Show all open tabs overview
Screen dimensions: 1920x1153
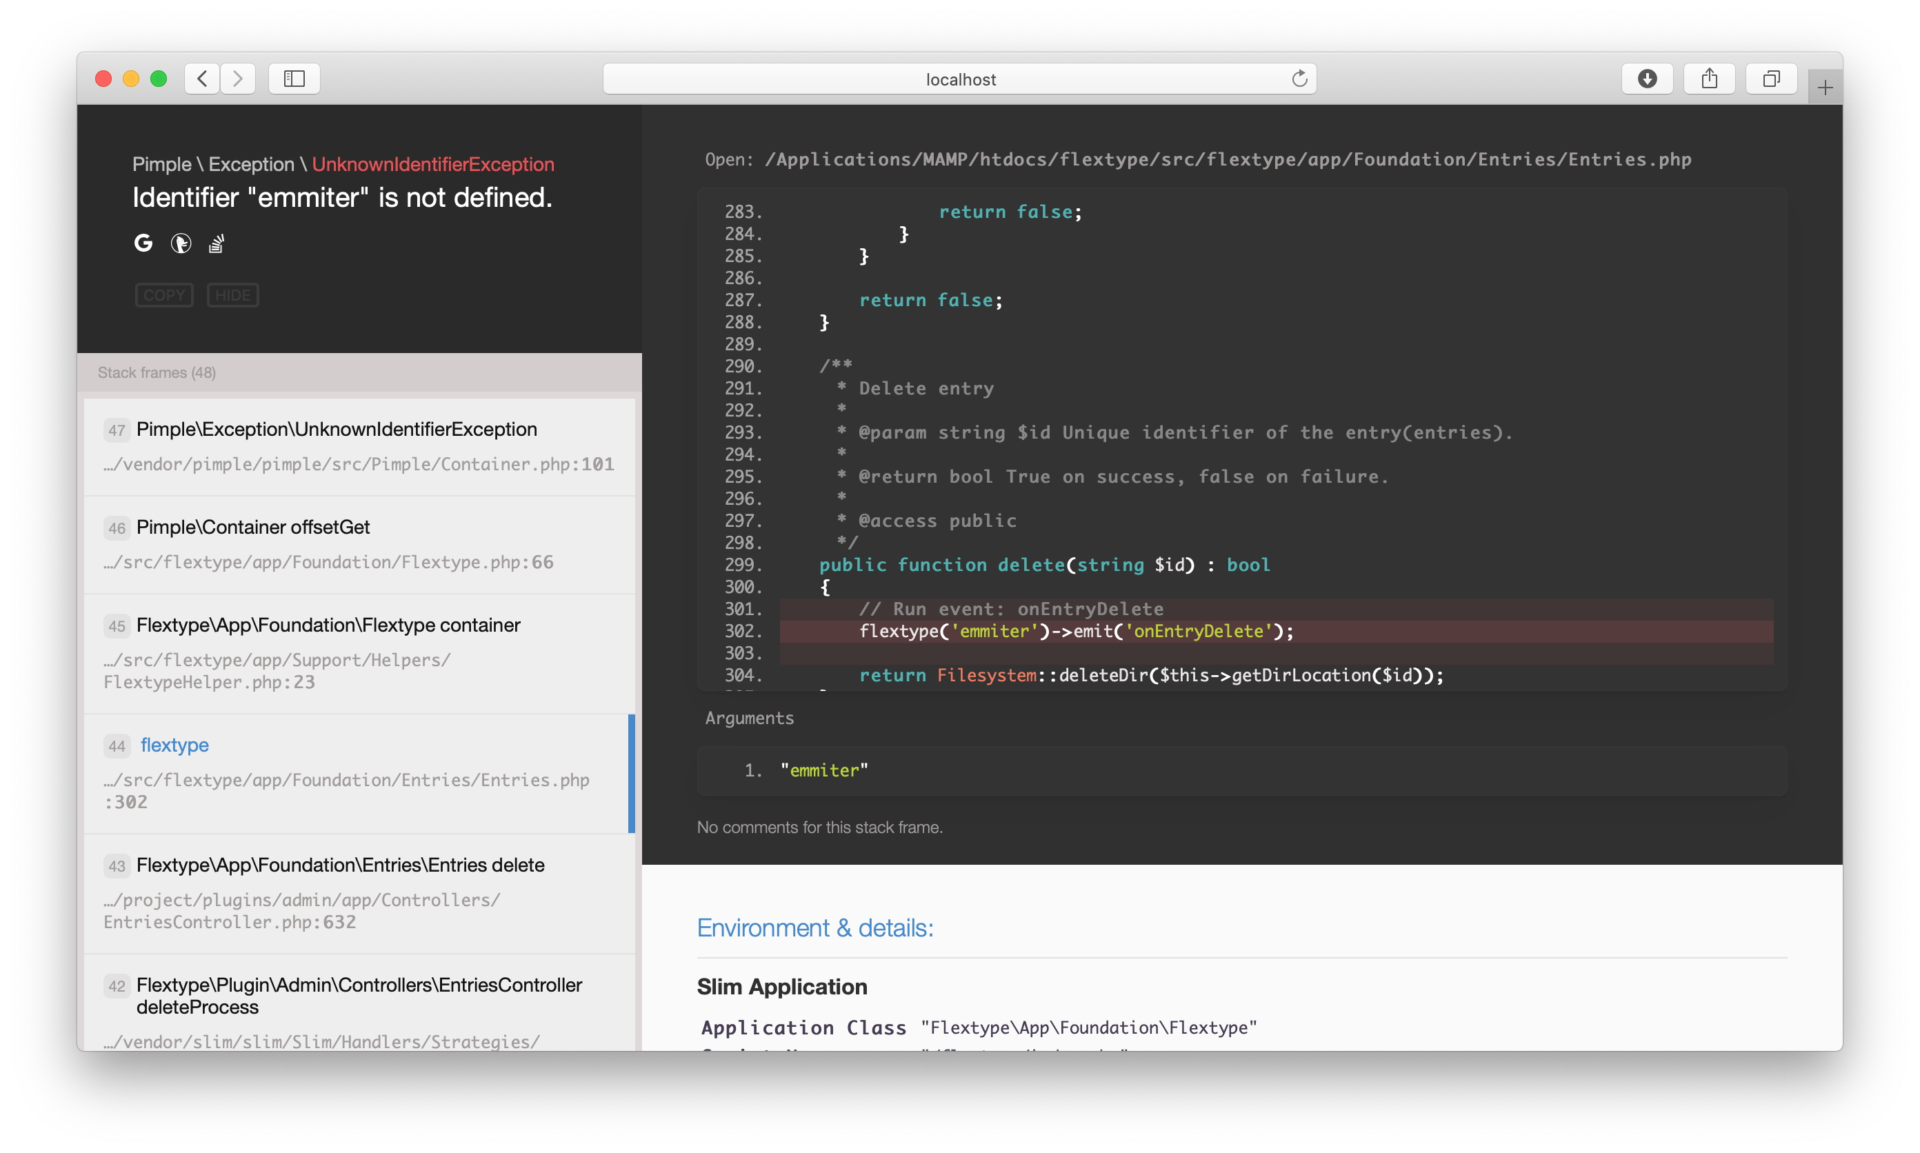coord(1772,79)
